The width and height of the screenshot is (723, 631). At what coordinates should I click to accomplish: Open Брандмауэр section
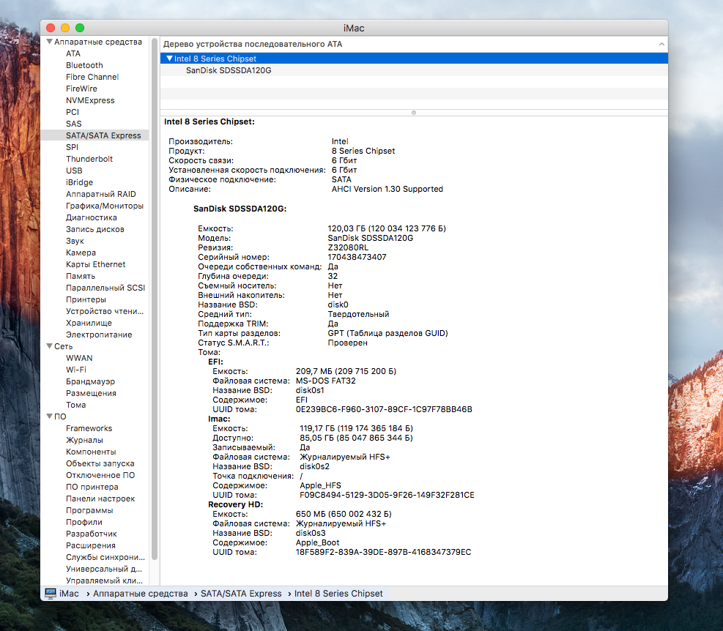[x=90, y=381]
